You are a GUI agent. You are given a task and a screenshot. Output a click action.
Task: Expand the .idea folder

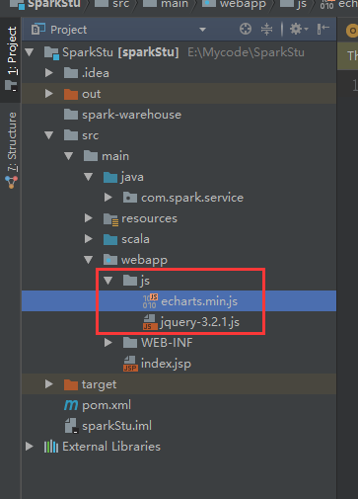[49, 73]
